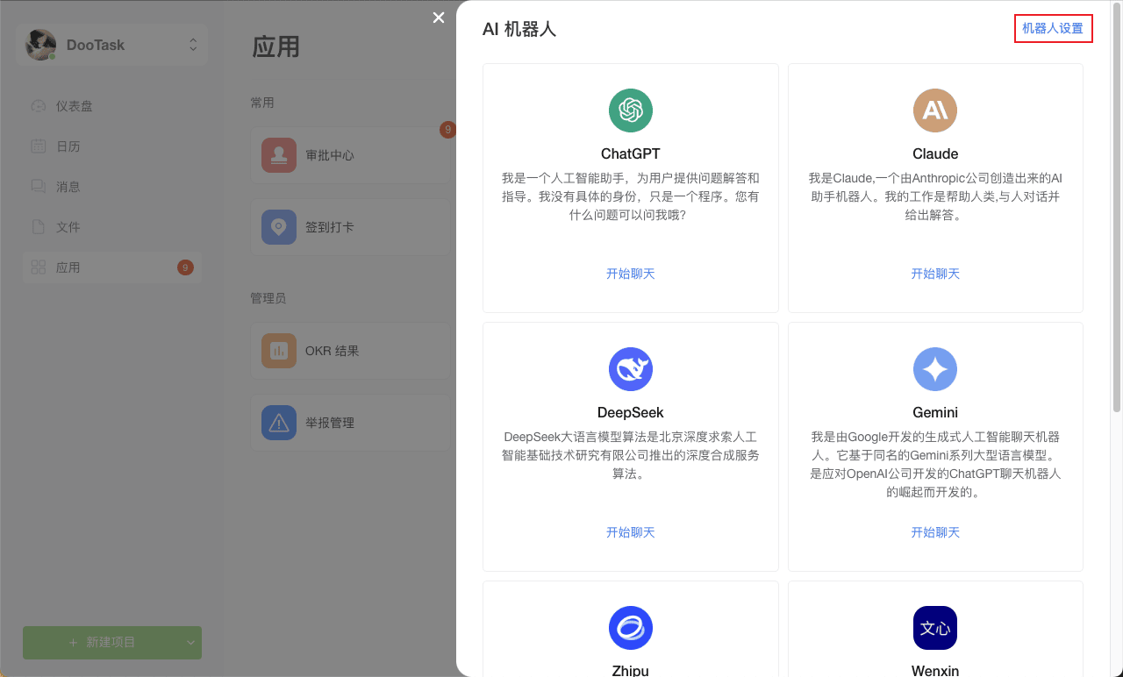Open 举报管理 warning triangle icon
The height and width of the screenshot is (677, 1123).
pos(279,423)
